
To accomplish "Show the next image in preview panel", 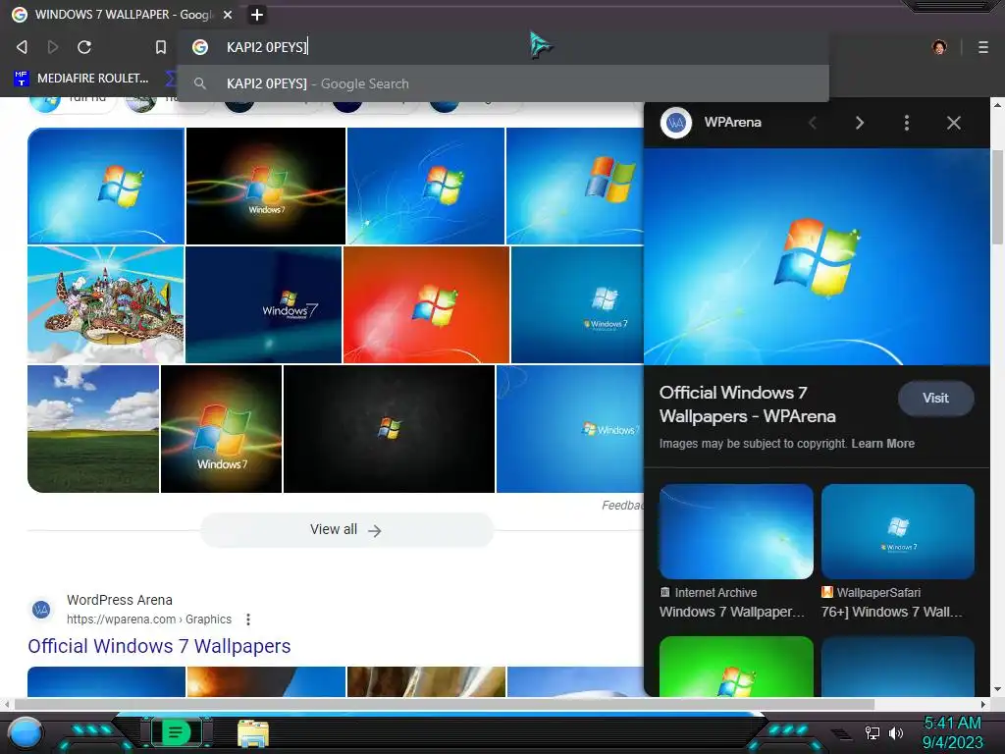I will [860, 123].
